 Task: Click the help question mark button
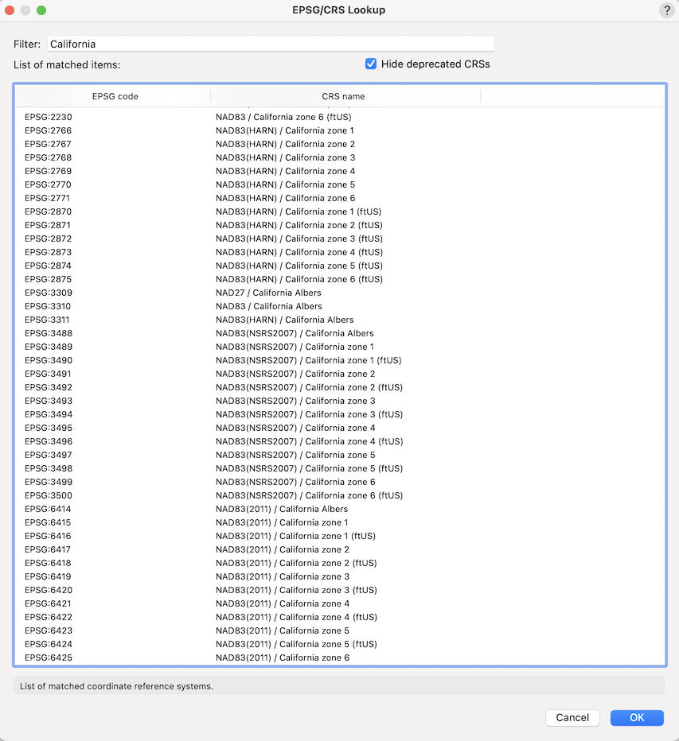(666, 10)
